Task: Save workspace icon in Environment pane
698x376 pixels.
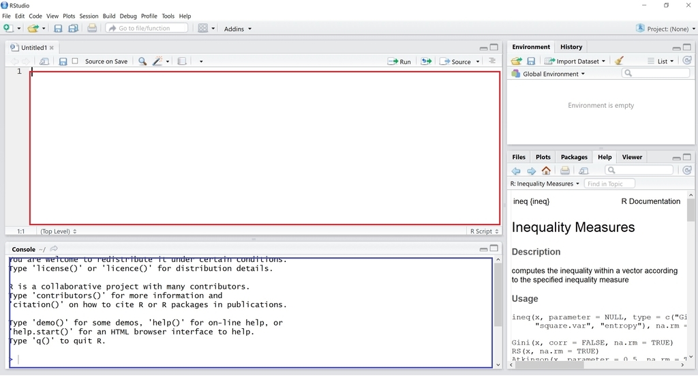Action: (x=531, y=61)
